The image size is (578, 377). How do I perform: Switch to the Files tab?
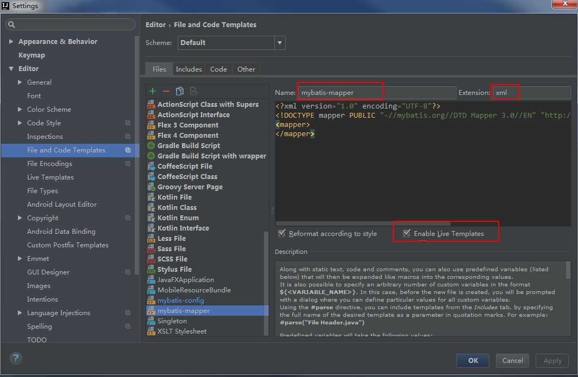tap(159, 69)
